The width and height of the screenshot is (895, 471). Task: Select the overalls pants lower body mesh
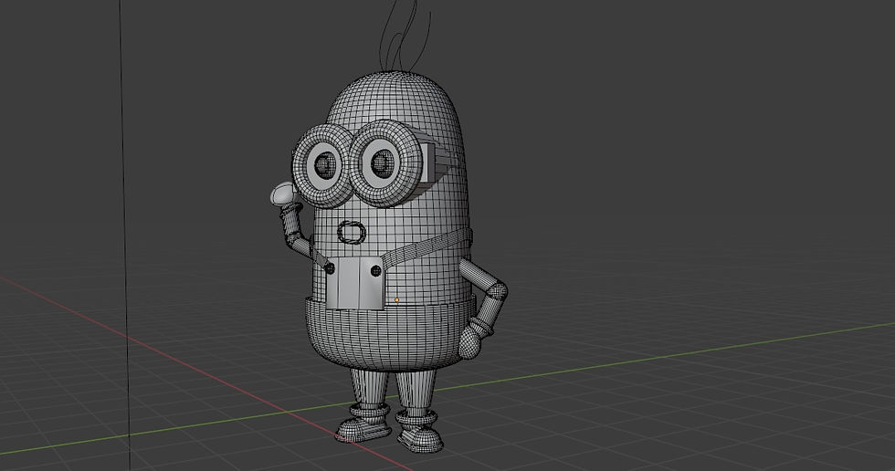click(390, 333)
